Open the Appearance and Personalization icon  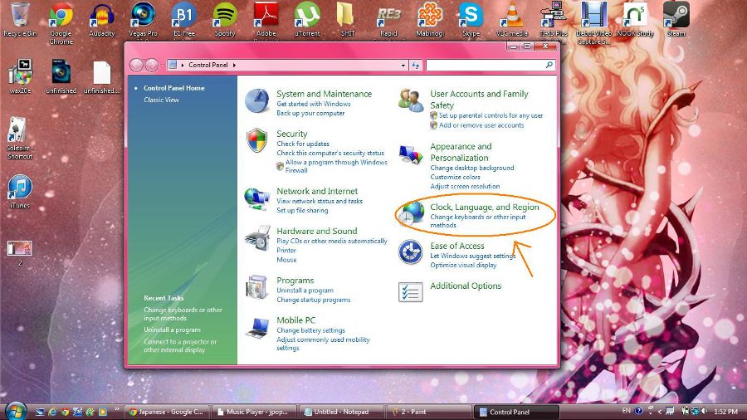(x=411, y=154)
